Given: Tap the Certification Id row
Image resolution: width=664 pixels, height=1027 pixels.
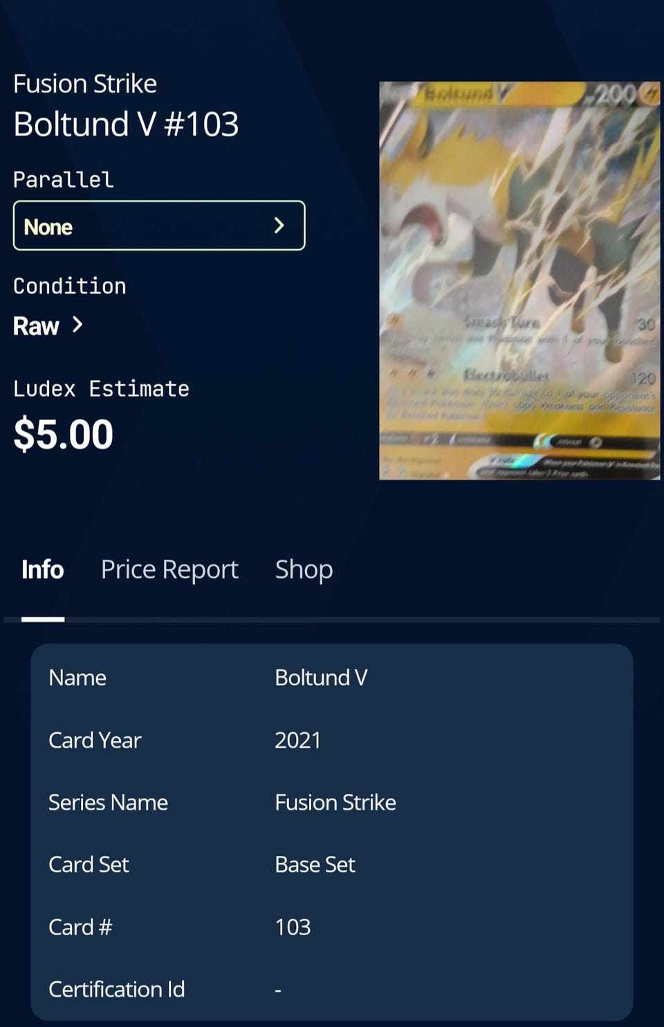Looking at the screenshot, I should [x=332, y=990].
